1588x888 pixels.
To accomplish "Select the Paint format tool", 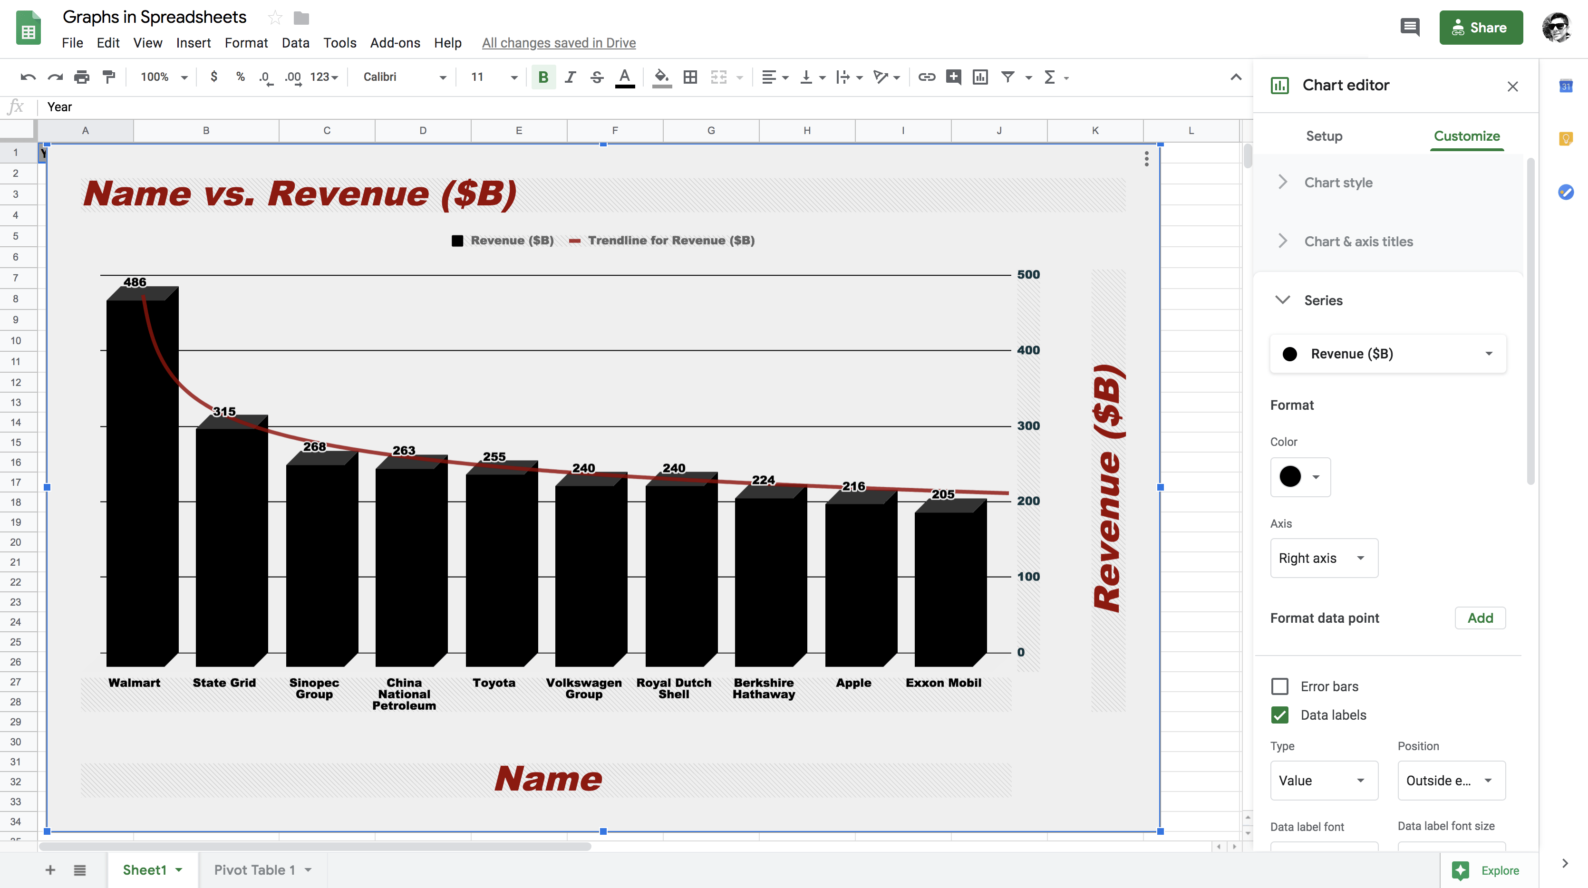I will (x=109, y=77).
